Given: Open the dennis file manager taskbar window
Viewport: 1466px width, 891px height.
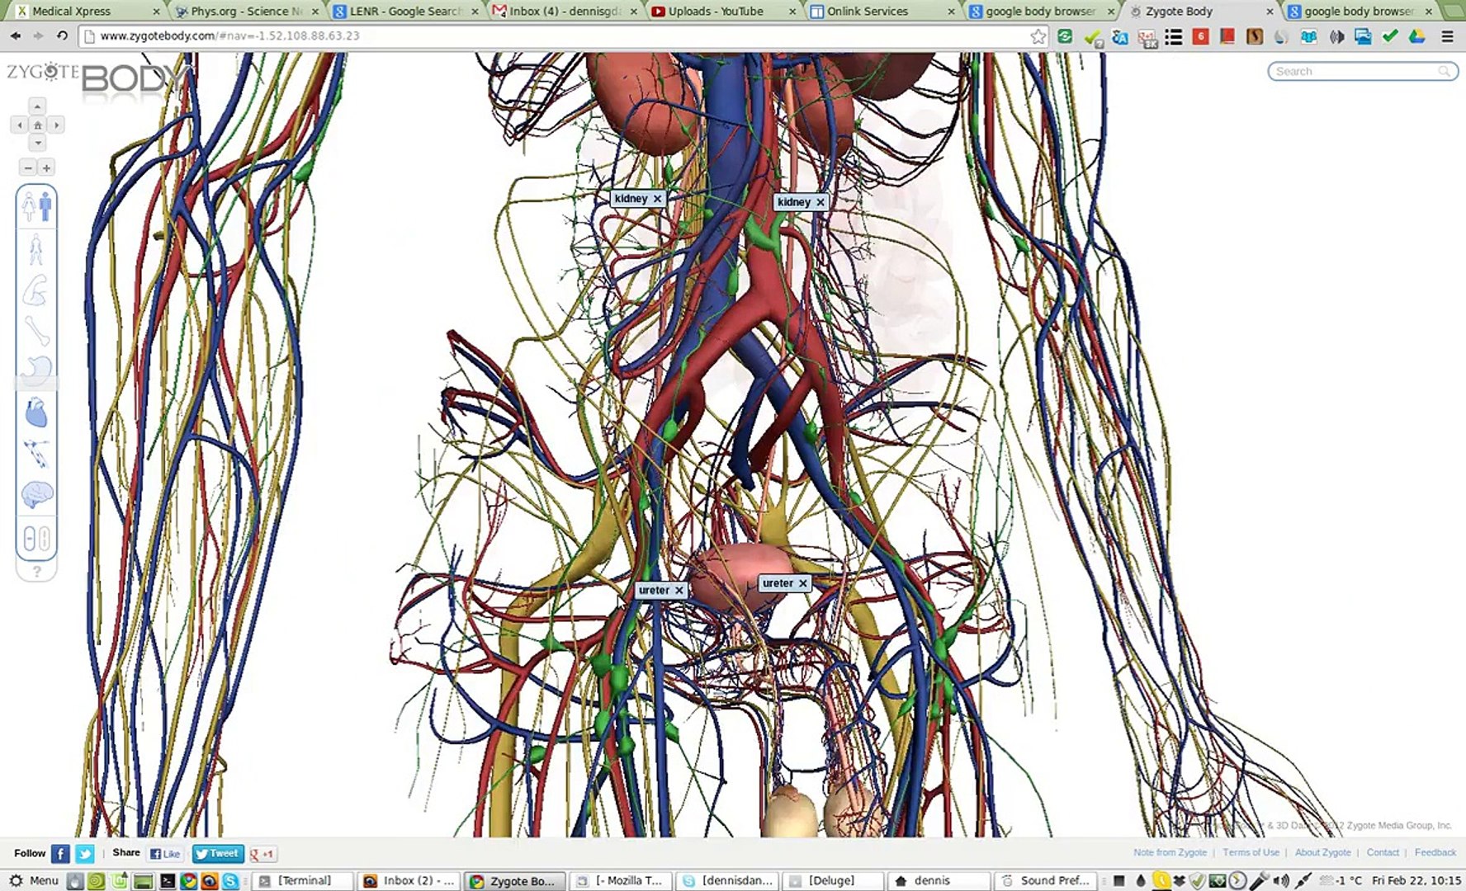Looking at the screenshot, I should (939, 881).
